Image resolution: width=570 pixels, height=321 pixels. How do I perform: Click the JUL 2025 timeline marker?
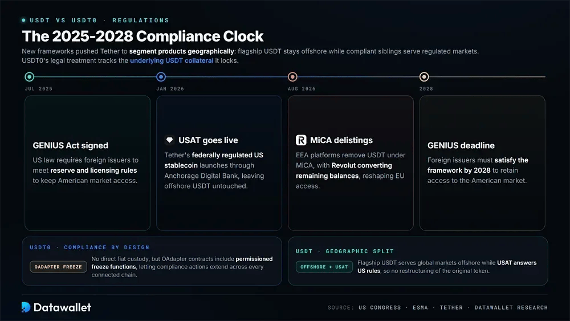[30, 77]
